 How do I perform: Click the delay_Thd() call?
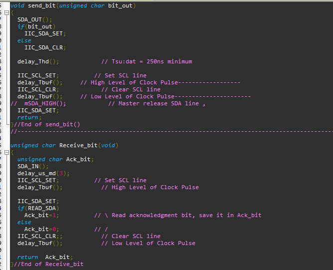[x=38, y=62]
